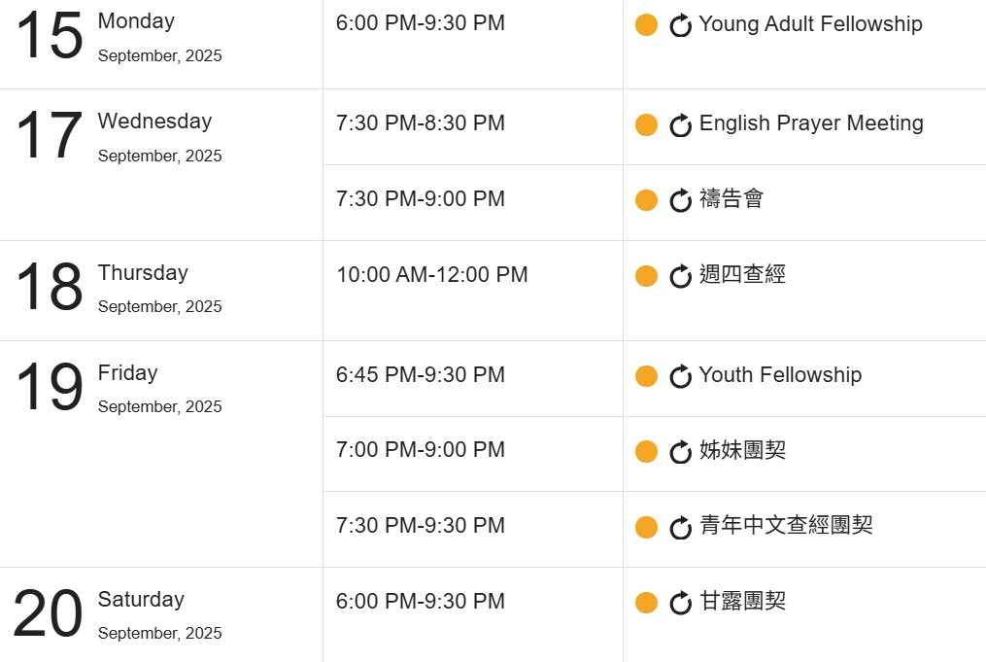Click the recurring icon beside English Prayer Meeting
The width and height of the screenshot is (986, 662).
pos(680,124)
